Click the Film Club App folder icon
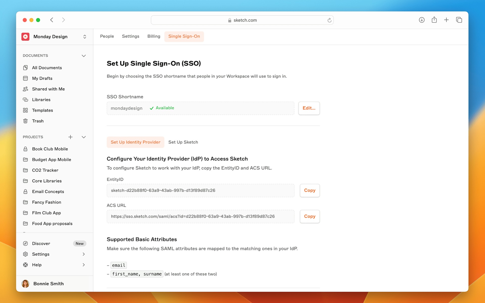This screenshot has height=303, width=485. [x=25, y=213]
